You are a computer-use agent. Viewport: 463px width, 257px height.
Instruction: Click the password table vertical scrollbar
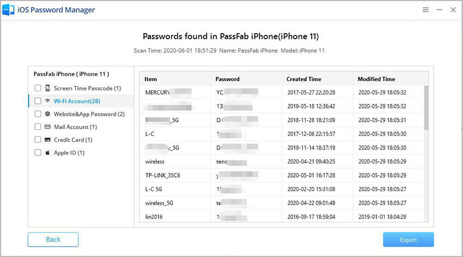pos(426,109)
